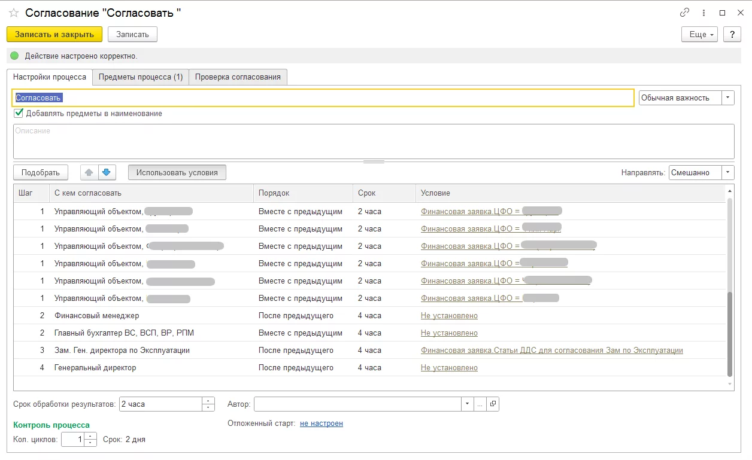Open help with the question mark button

pos(732,35)
